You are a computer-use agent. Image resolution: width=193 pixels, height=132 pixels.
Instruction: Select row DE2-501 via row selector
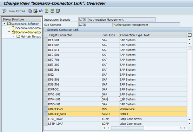point(46,55)
